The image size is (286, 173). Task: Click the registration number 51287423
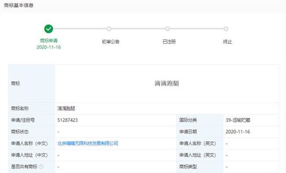[x=68, y=120]
